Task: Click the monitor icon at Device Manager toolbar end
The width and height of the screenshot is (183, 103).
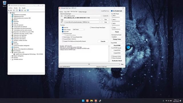Action: tap(28, 10)
